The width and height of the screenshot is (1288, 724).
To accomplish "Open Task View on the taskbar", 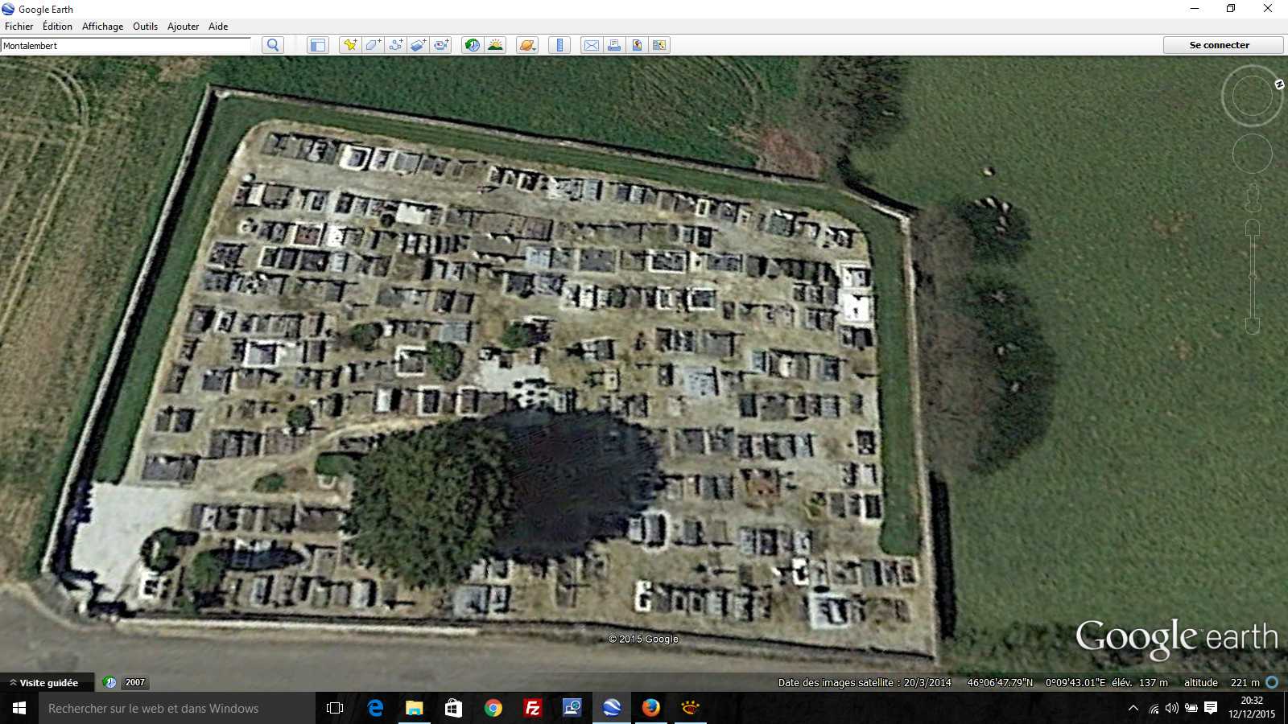I will tap(335, 708).
